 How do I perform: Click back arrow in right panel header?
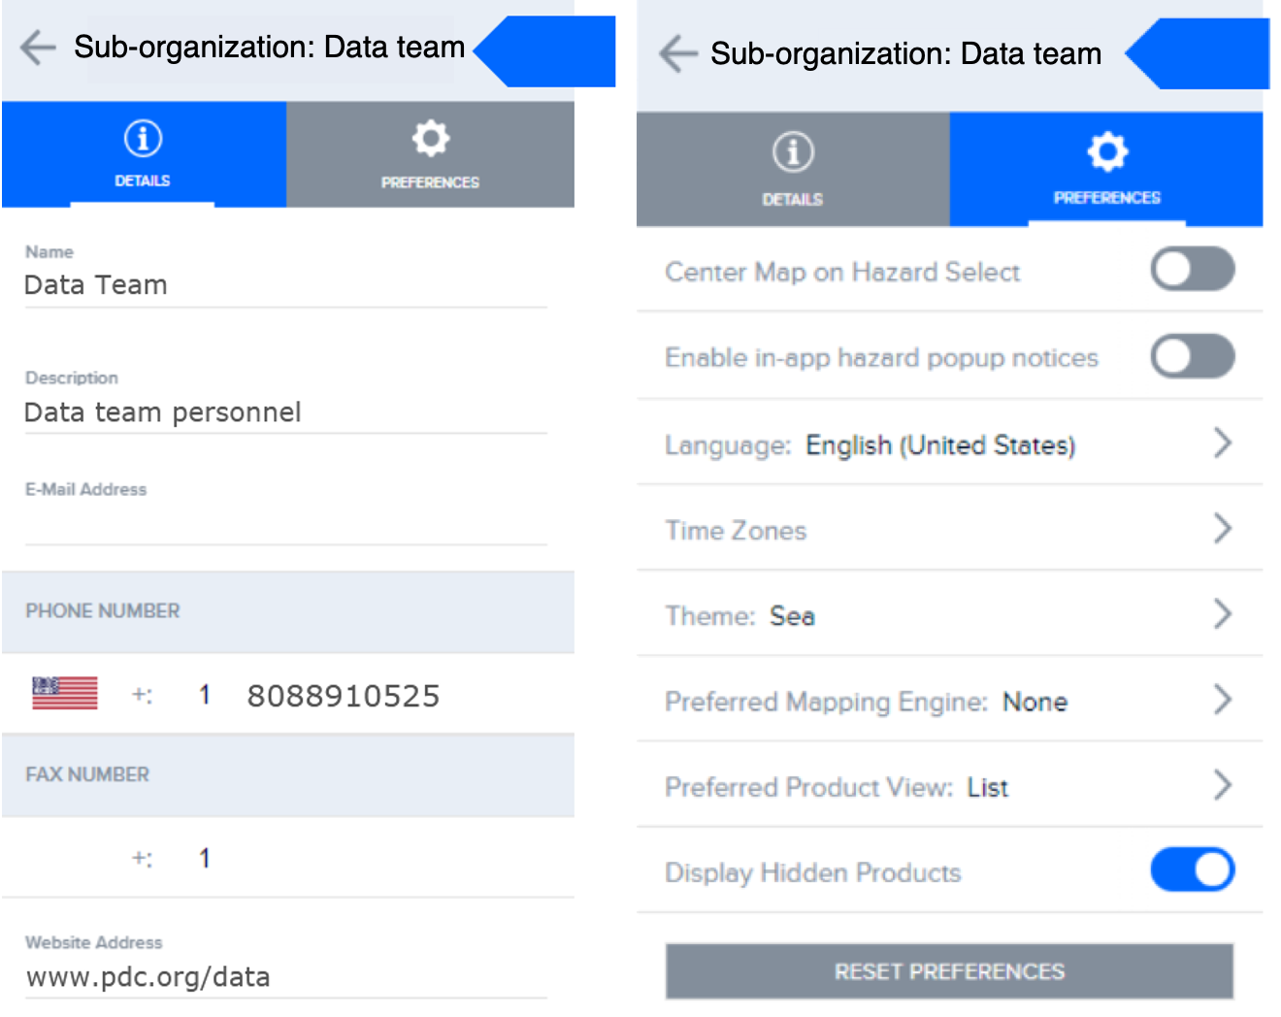tap(677, 53)
